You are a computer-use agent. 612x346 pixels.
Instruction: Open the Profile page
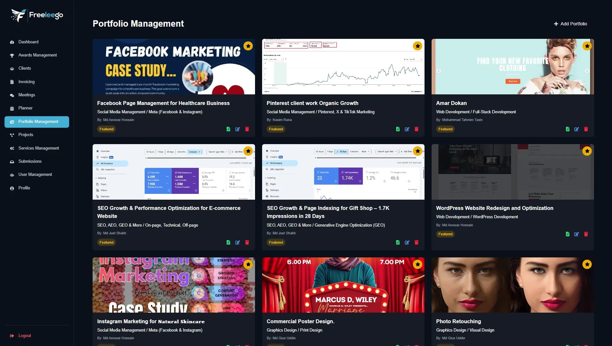(37, 188)
